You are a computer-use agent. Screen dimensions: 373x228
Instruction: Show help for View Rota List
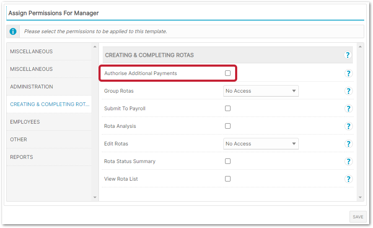tap(348, 179)
